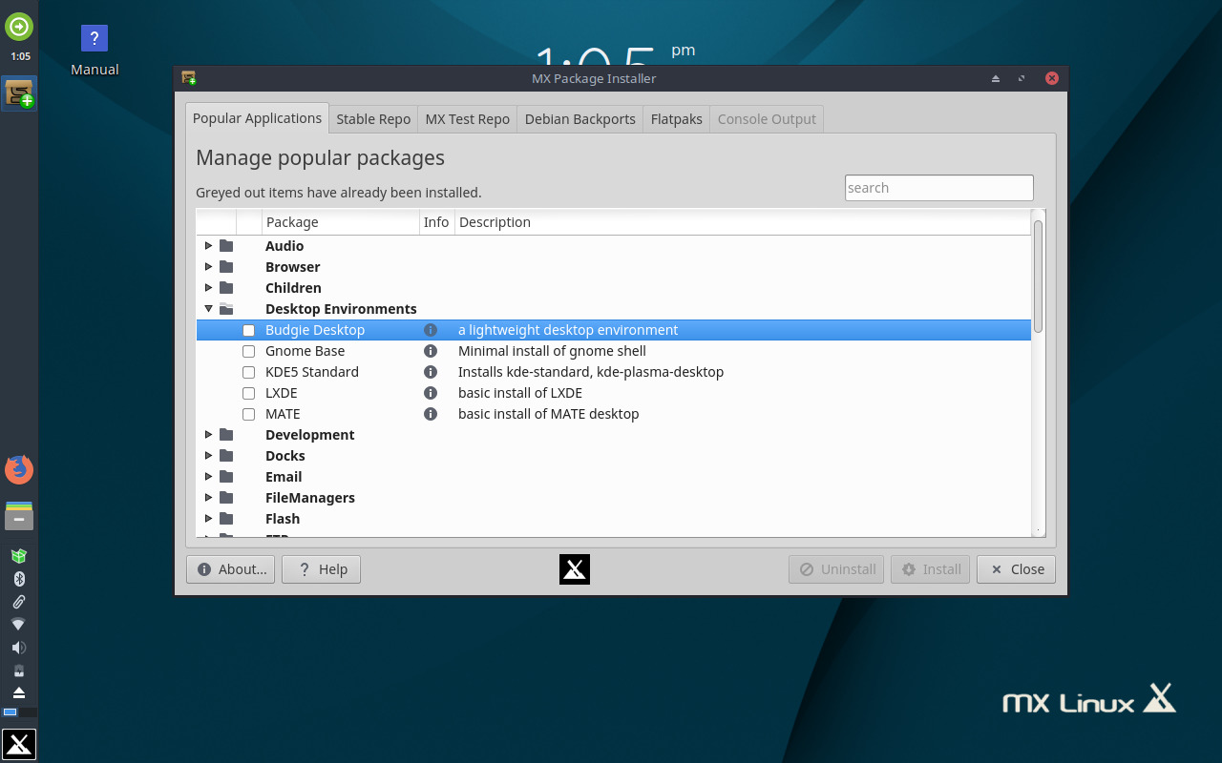The image size is (1222, 763).
Task: Open Firefox from the left panel
Action: coord(19,469)
